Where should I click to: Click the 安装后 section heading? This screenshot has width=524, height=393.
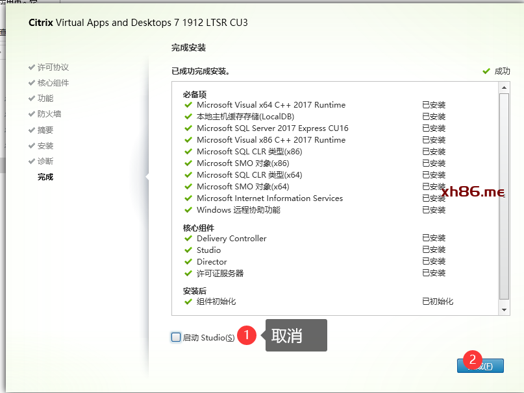(x=195, y=291)
